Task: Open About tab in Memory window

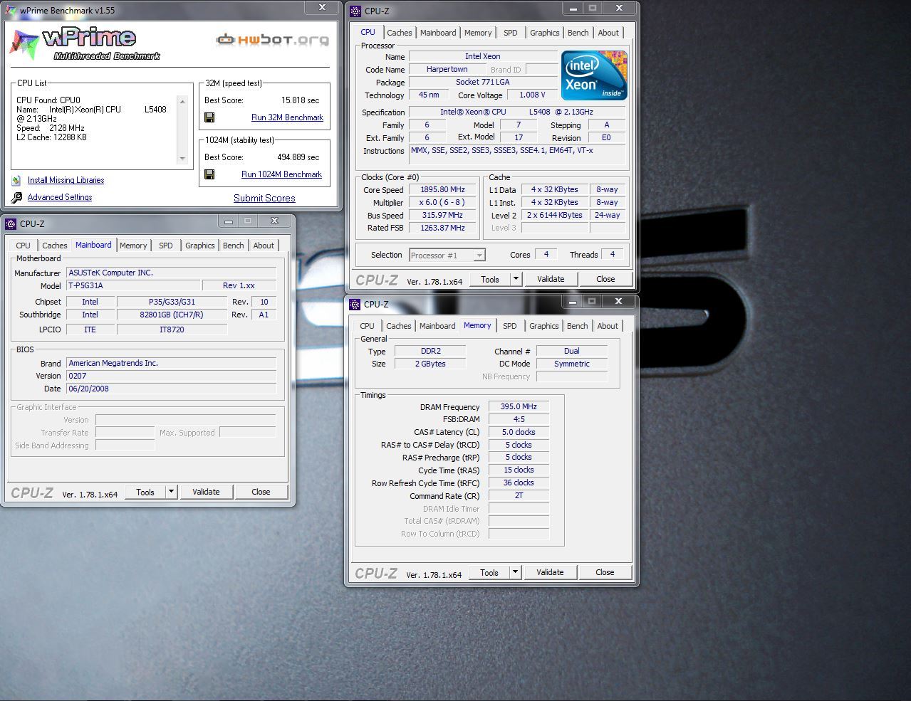Action: [x=608, y=326]
